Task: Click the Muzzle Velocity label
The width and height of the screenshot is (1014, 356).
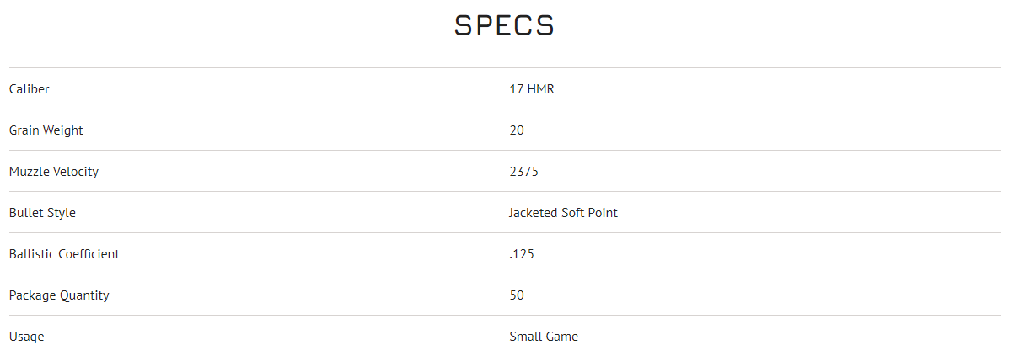Action: 54,171
